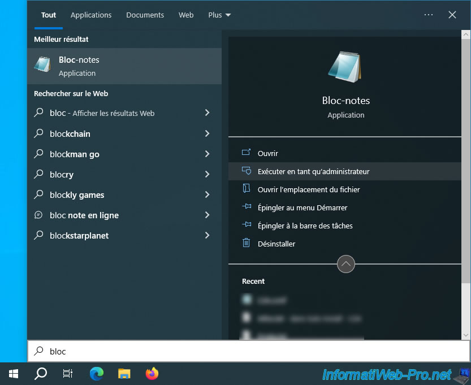This screenshot has width=471, height=385.
Task: Launch Microsoft Edge from the taskbar
Action: (x=97, y=374)
